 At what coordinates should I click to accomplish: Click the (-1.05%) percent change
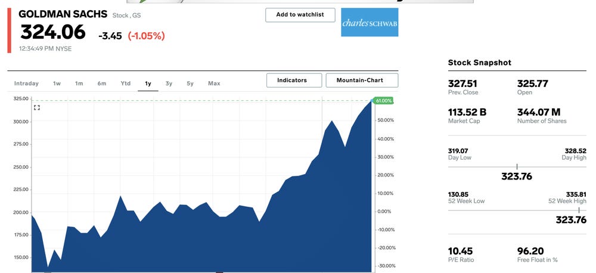coord(147,36)
